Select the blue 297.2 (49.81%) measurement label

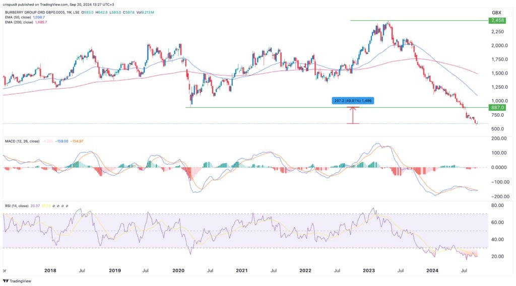coord(353,101)
